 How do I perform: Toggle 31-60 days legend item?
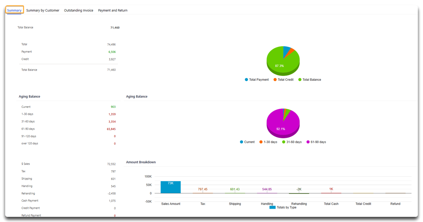pos(284,142)
